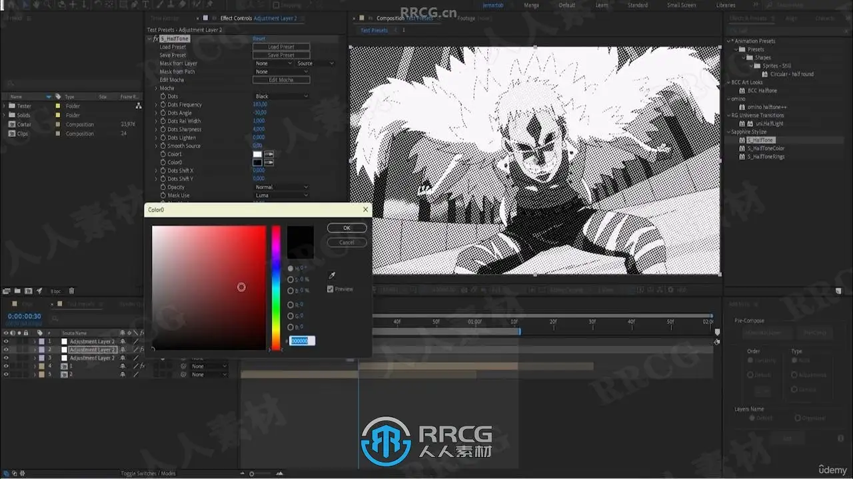
Task: Expand the Mocha property group
Action: [x=157, y=88]
